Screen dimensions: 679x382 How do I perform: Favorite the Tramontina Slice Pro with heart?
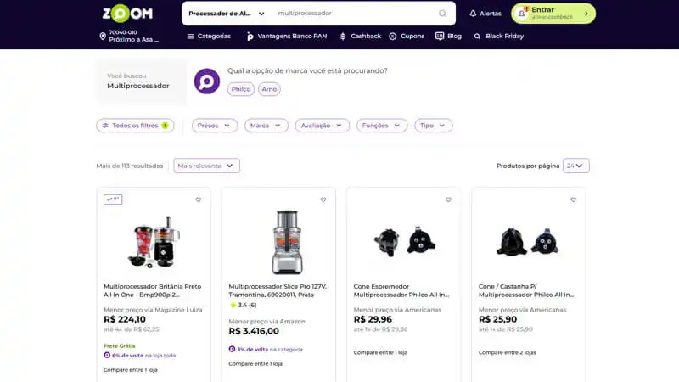tap(323, 200)
